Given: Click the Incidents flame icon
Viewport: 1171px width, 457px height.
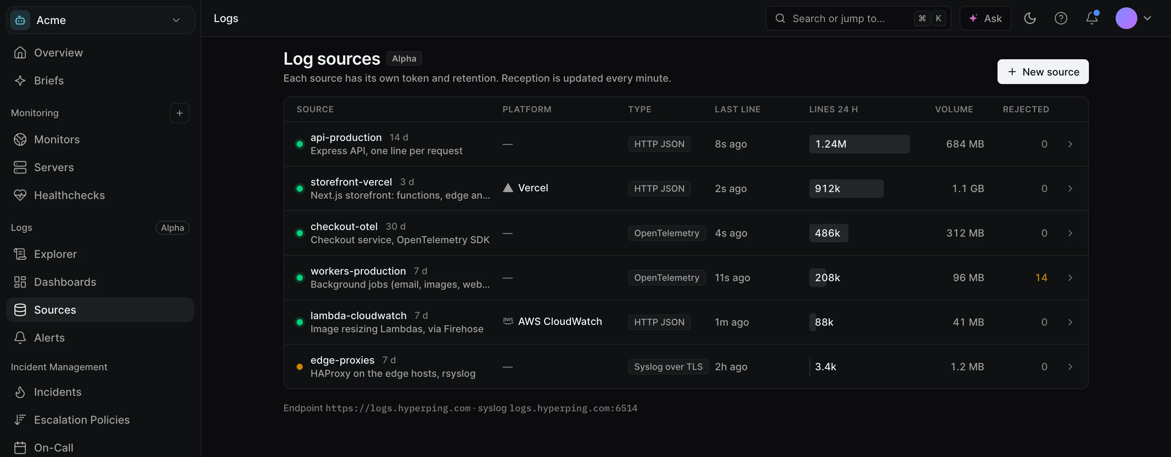Looking at the screenshot, I should pyautogui.click(x=20, y=392).
